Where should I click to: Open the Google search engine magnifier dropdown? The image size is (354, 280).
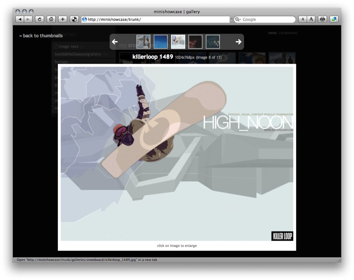(x=238, y=19)
